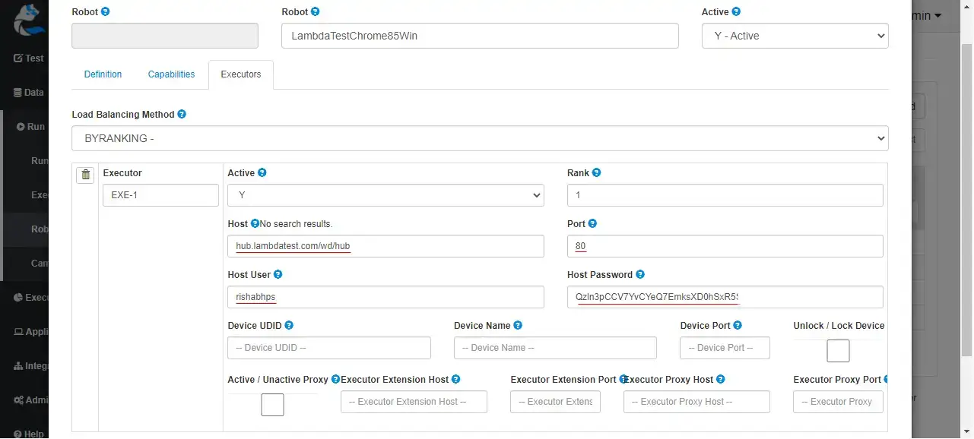Switch to the Capabilities tab
Screen dimensions: 974x439
[x=170, y=74]
